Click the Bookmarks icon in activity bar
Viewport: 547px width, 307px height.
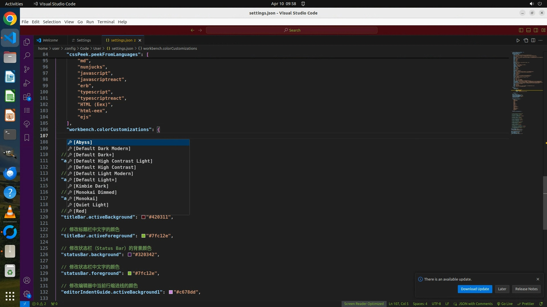[27, 138]
